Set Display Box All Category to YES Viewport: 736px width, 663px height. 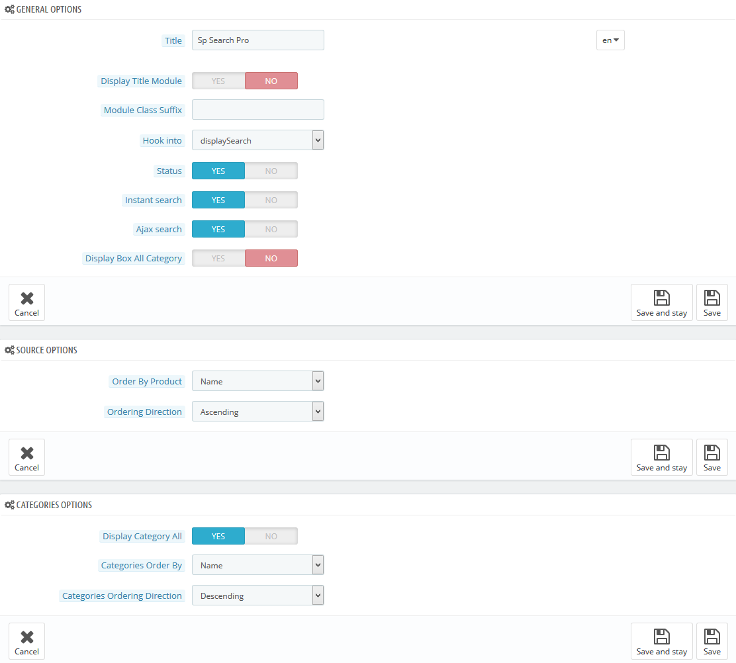(x=218, y=258)
